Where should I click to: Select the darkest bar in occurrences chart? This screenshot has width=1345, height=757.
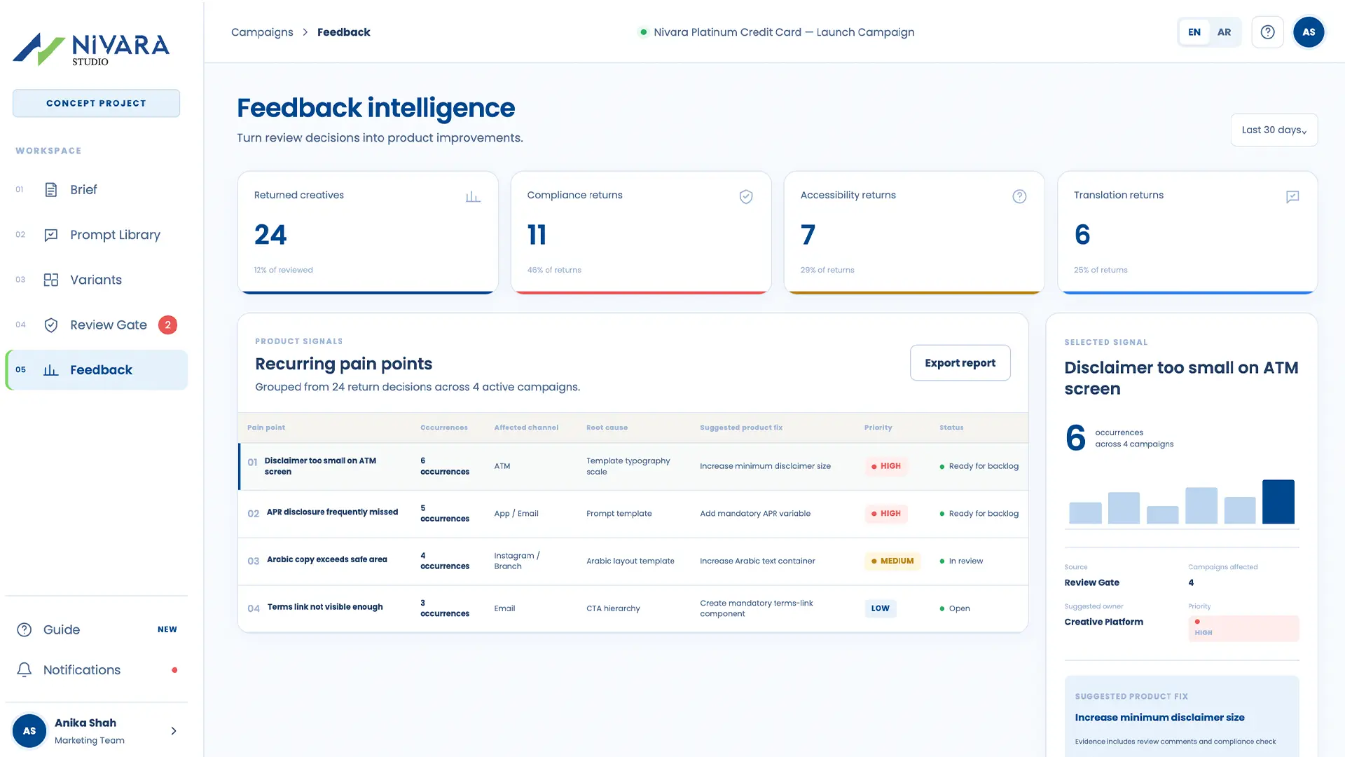1278,501
